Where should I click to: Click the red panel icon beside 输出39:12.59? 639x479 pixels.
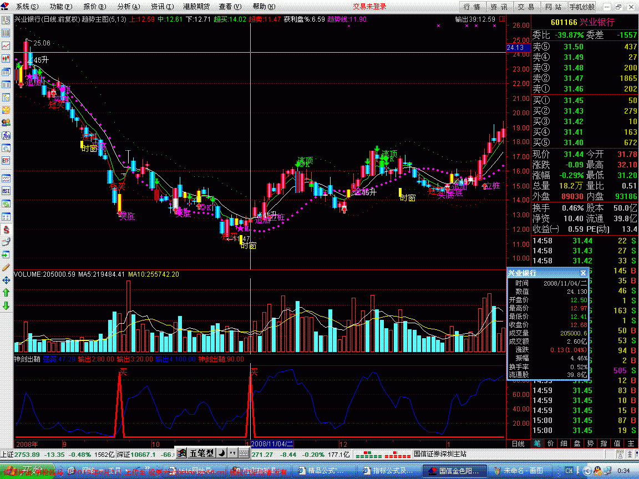pos(501,19)
